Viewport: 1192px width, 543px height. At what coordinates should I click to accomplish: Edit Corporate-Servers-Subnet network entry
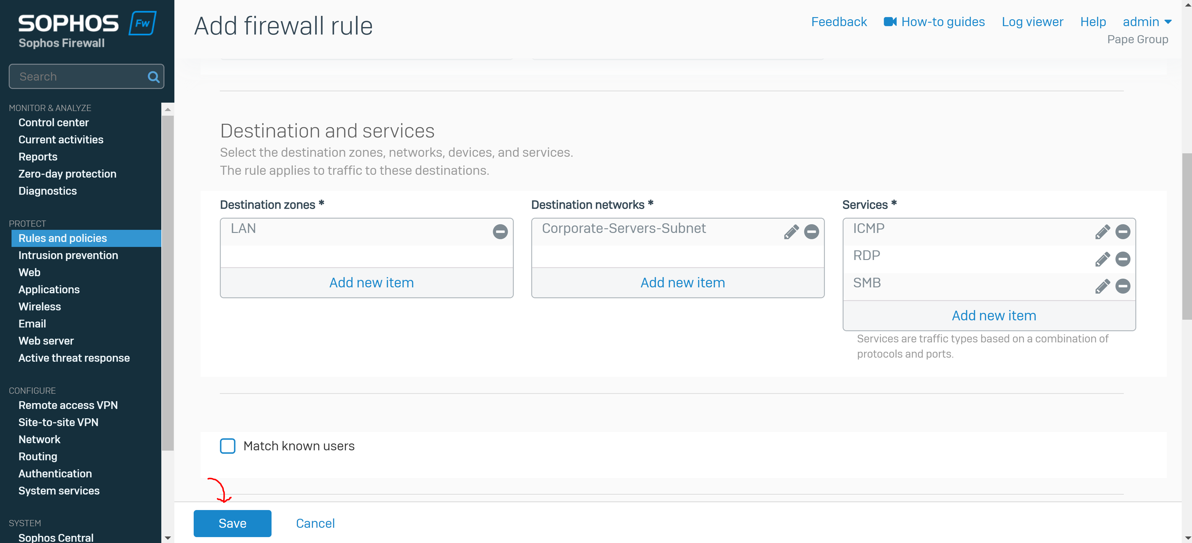[x=791, y=231]
